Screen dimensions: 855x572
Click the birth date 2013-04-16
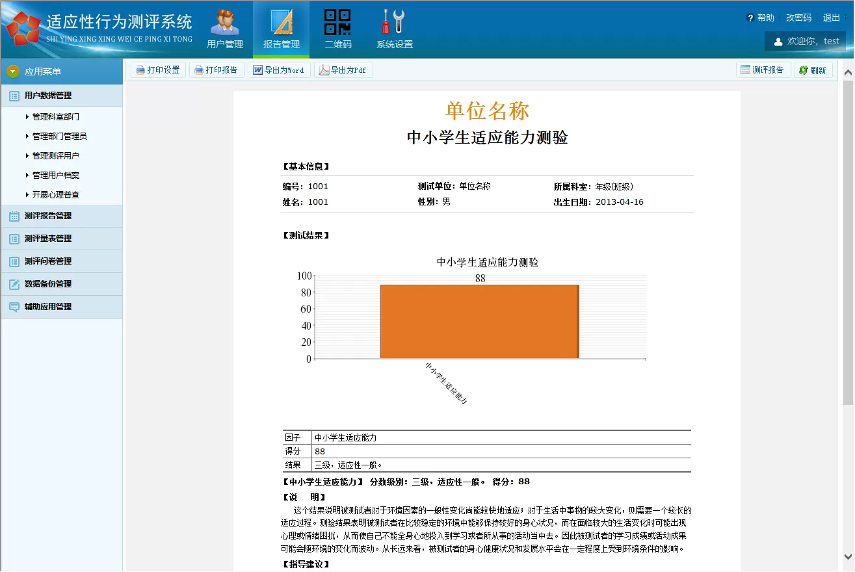[620, 202]
